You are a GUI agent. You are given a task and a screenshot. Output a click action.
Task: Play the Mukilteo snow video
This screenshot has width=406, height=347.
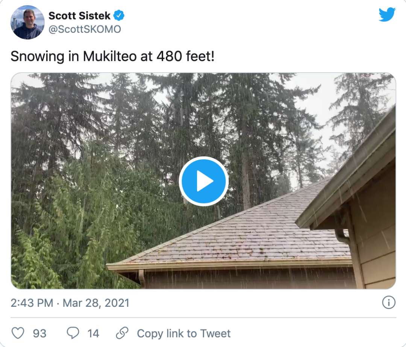(x=203, y=181)
